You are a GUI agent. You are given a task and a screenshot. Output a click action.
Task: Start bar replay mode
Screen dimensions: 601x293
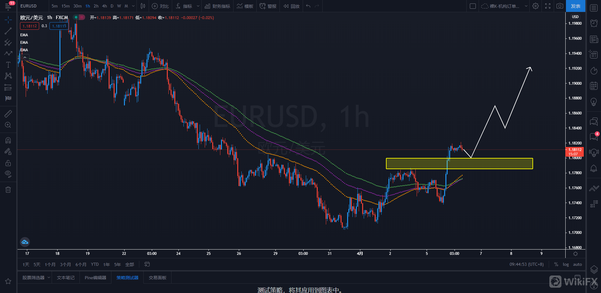[291, 6]
